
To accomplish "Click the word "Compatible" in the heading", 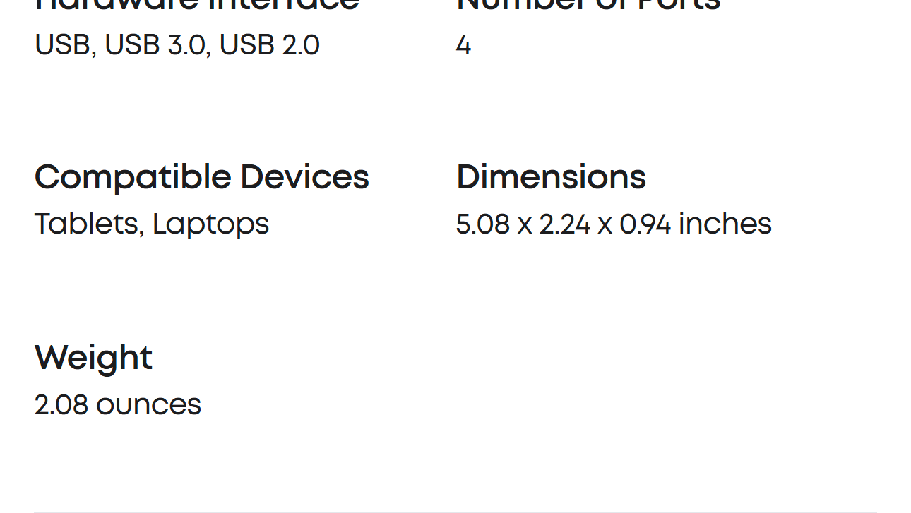I will (x=132, y=177).
